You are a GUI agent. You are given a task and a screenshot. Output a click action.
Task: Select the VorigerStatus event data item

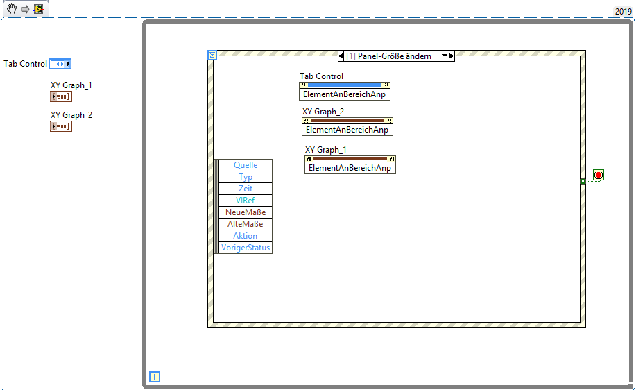(246, 248)
